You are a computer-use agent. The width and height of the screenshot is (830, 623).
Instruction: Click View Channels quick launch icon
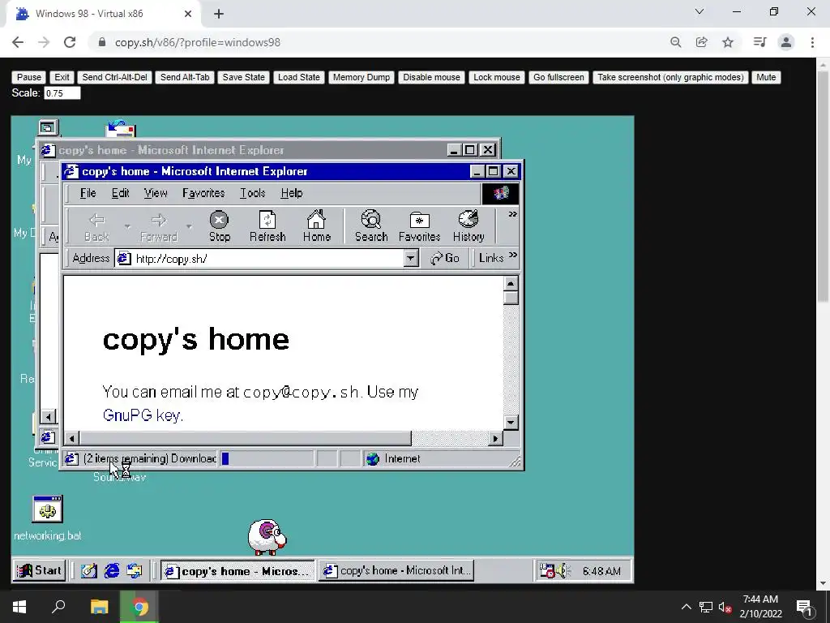(135, 570)
